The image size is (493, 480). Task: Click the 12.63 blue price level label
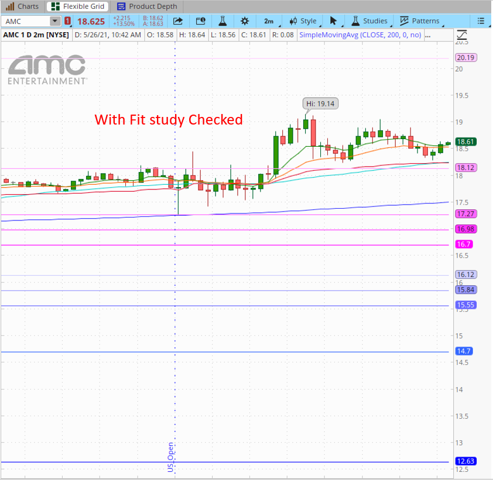click(x=465, y=461)
